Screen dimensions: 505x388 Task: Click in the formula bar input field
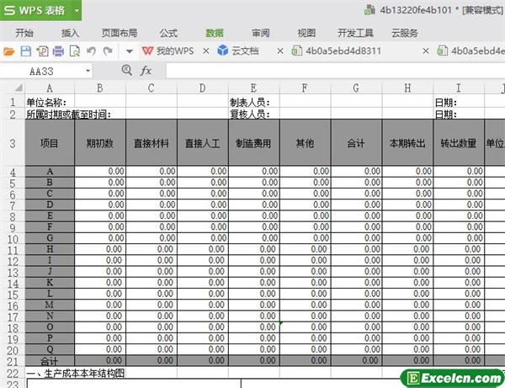tap(328, 72)
